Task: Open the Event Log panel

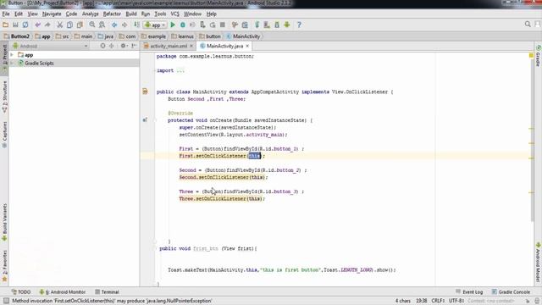Action: (x=469, y=291)
